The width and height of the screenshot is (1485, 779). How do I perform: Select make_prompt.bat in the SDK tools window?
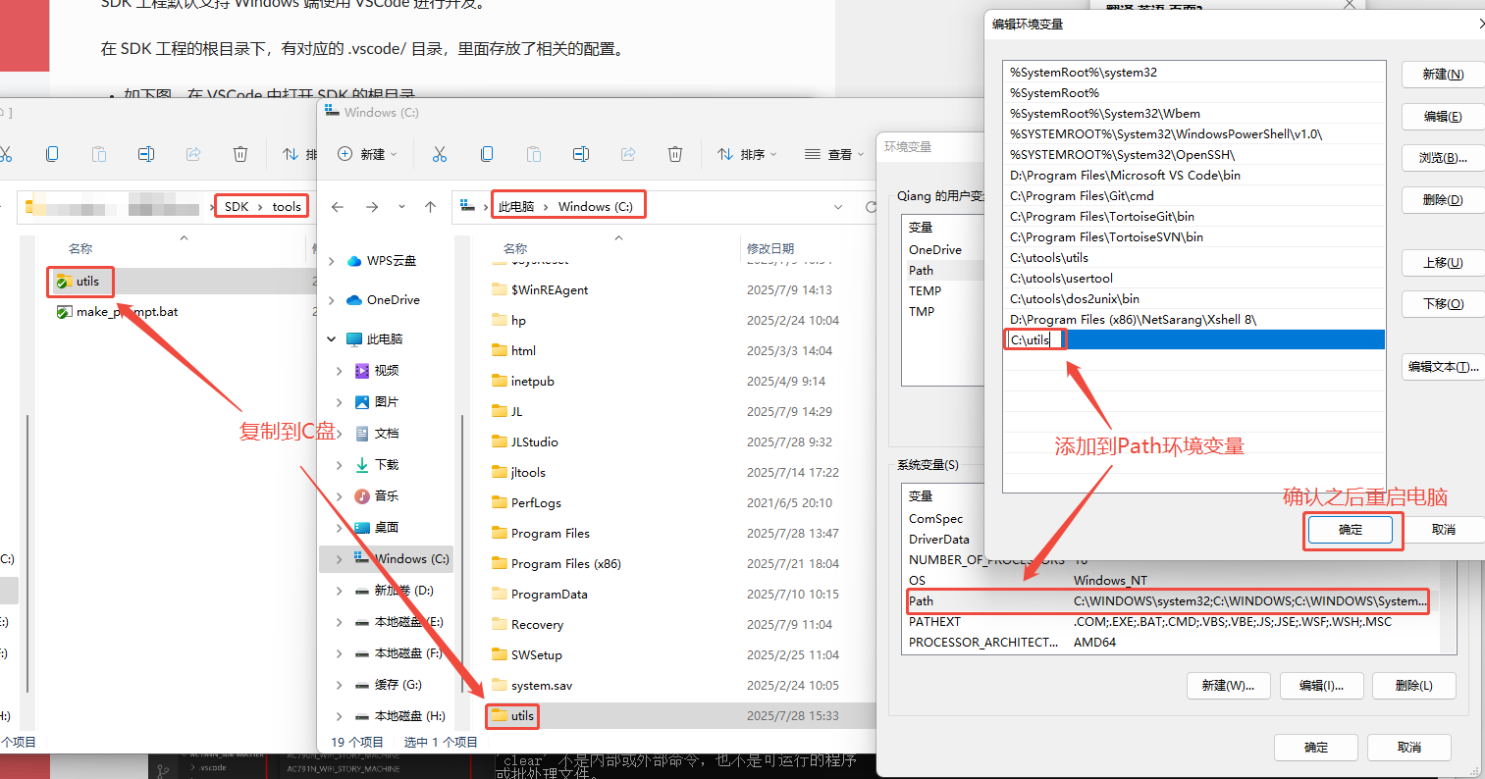coord(117,312)
